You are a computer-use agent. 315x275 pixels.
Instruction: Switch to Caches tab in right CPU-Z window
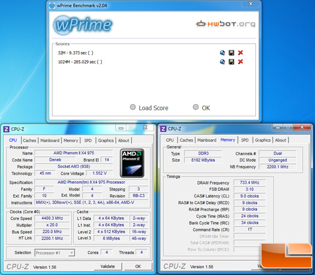click(x=186, y=140)
